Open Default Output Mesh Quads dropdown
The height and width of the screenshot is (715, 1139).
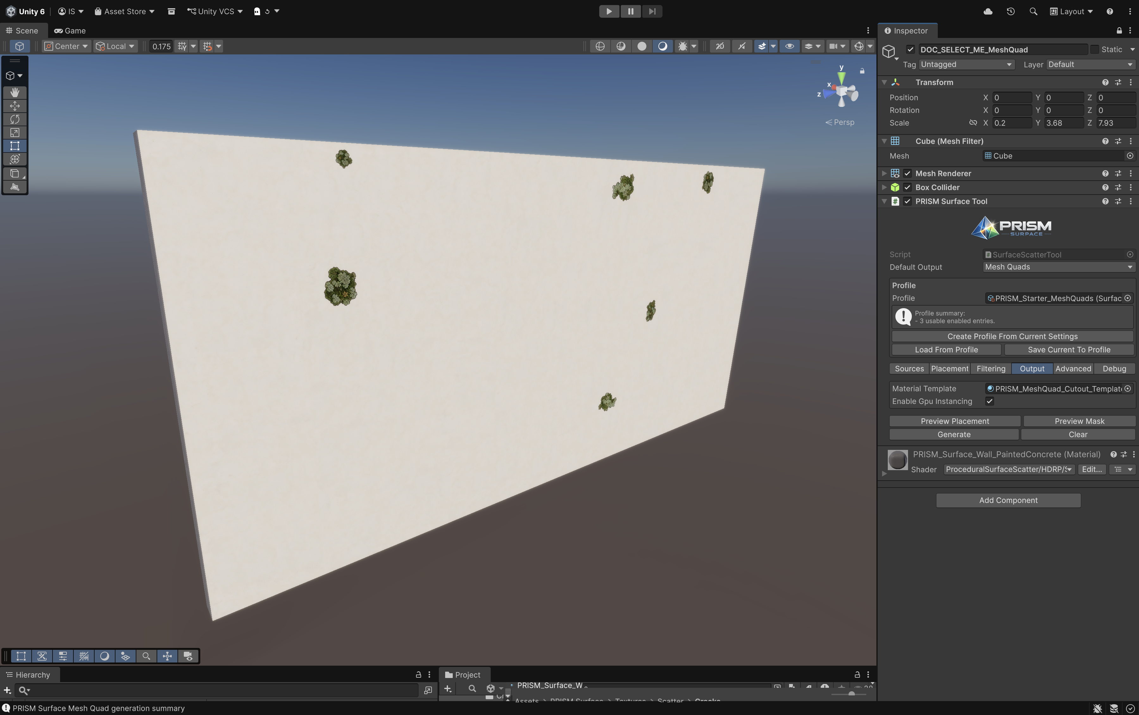click(x=1059, y=267)
